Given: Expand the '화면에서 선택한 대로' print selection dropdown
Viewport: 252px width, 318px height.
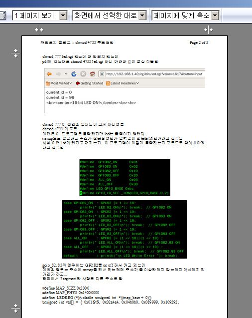Looking at the screenshot, I should [110, 15].
